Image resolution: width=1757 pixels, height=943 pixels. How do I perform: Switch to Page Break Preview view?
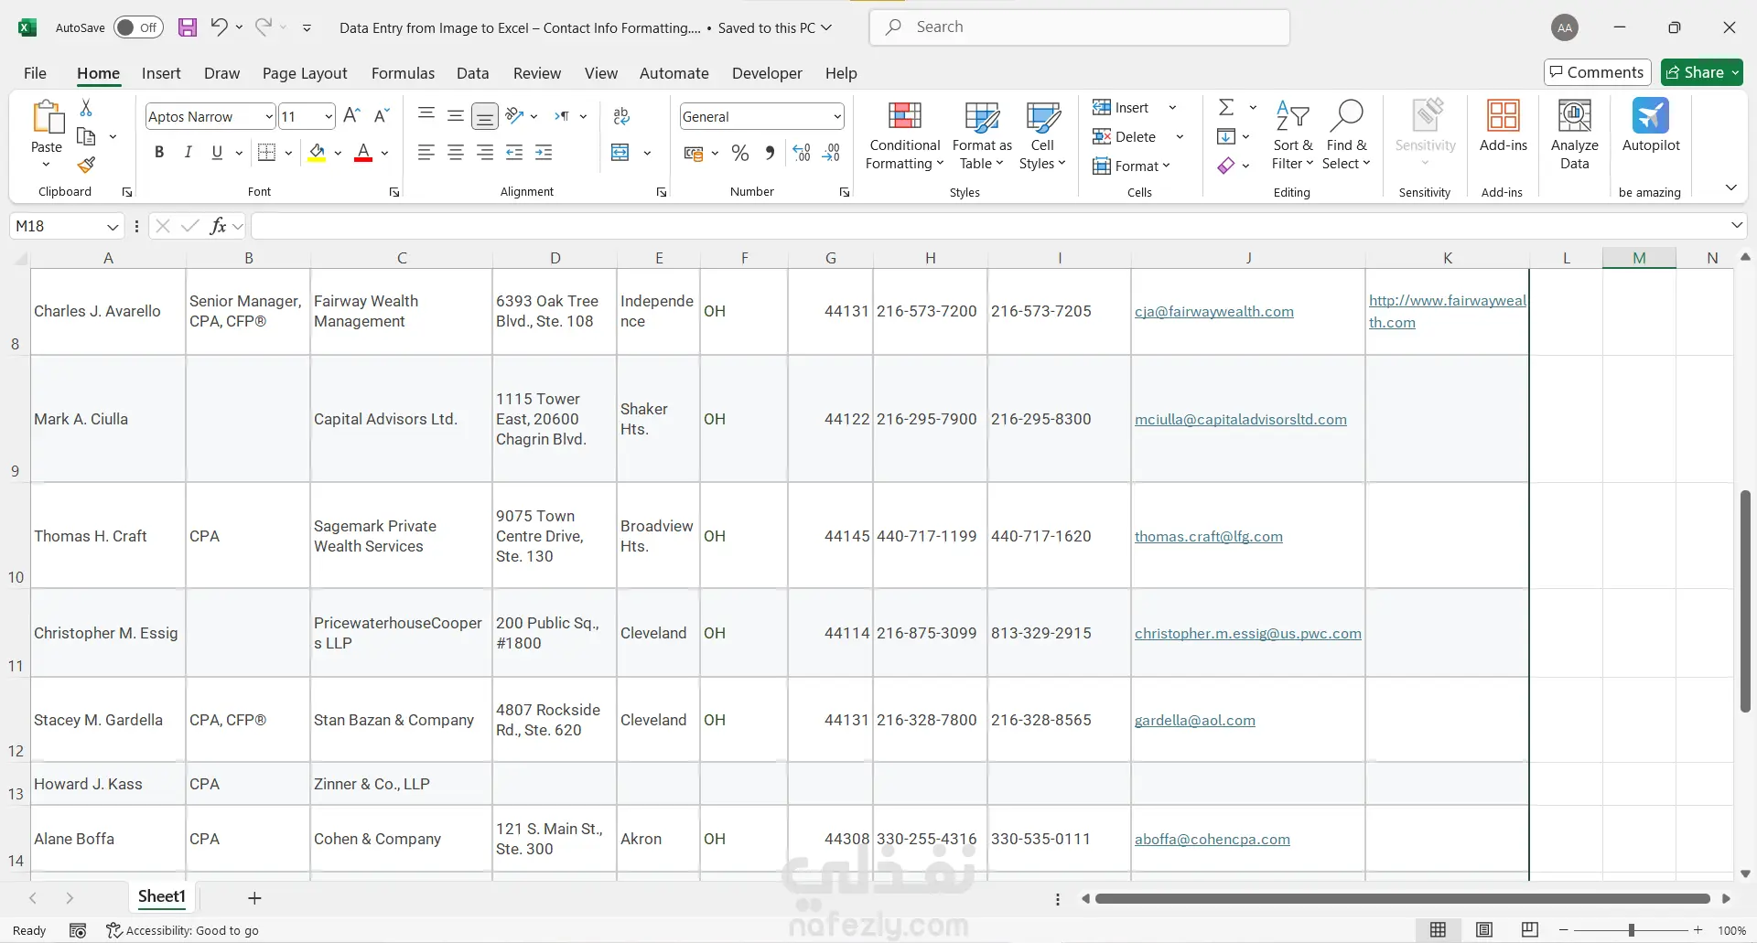pyautogui.click(x=1529, y=930)
